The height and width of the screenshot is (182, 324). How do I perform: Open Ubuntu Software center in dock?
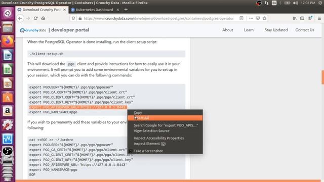tap(8, 97)
